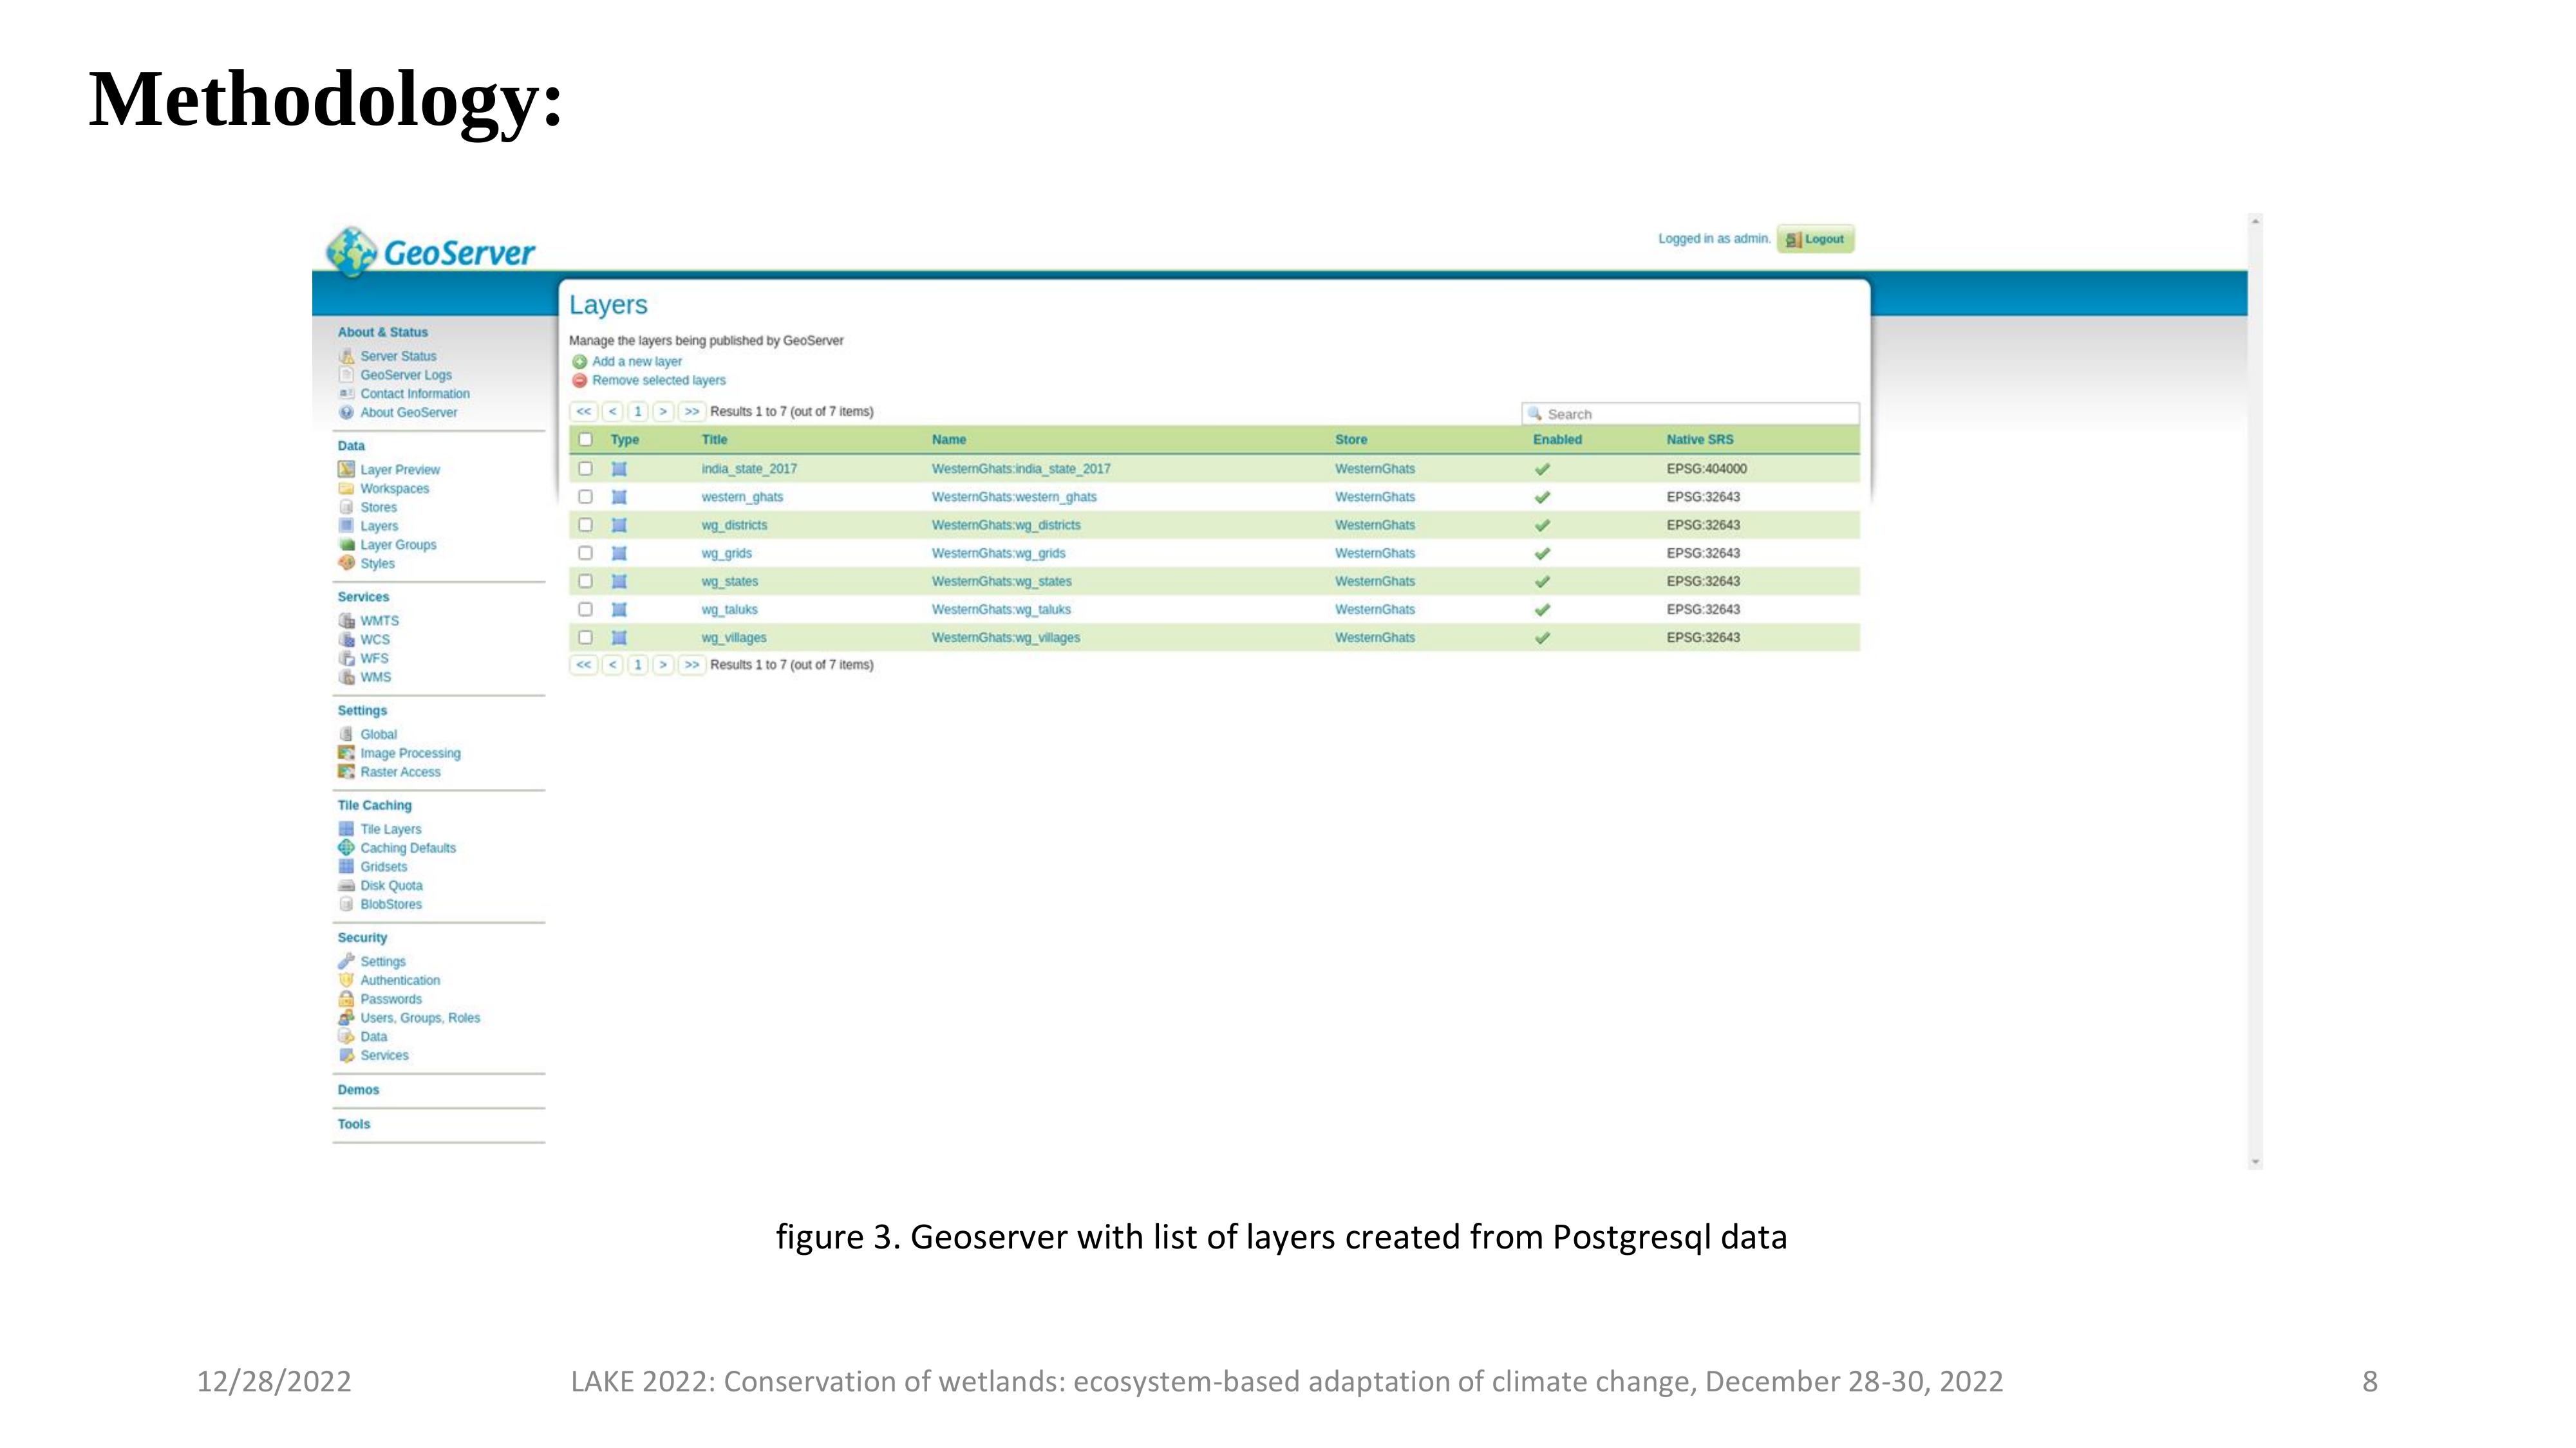Expand the Demos section in sidebar
Viewport: 2576px width, 1448px height.
358,1090
